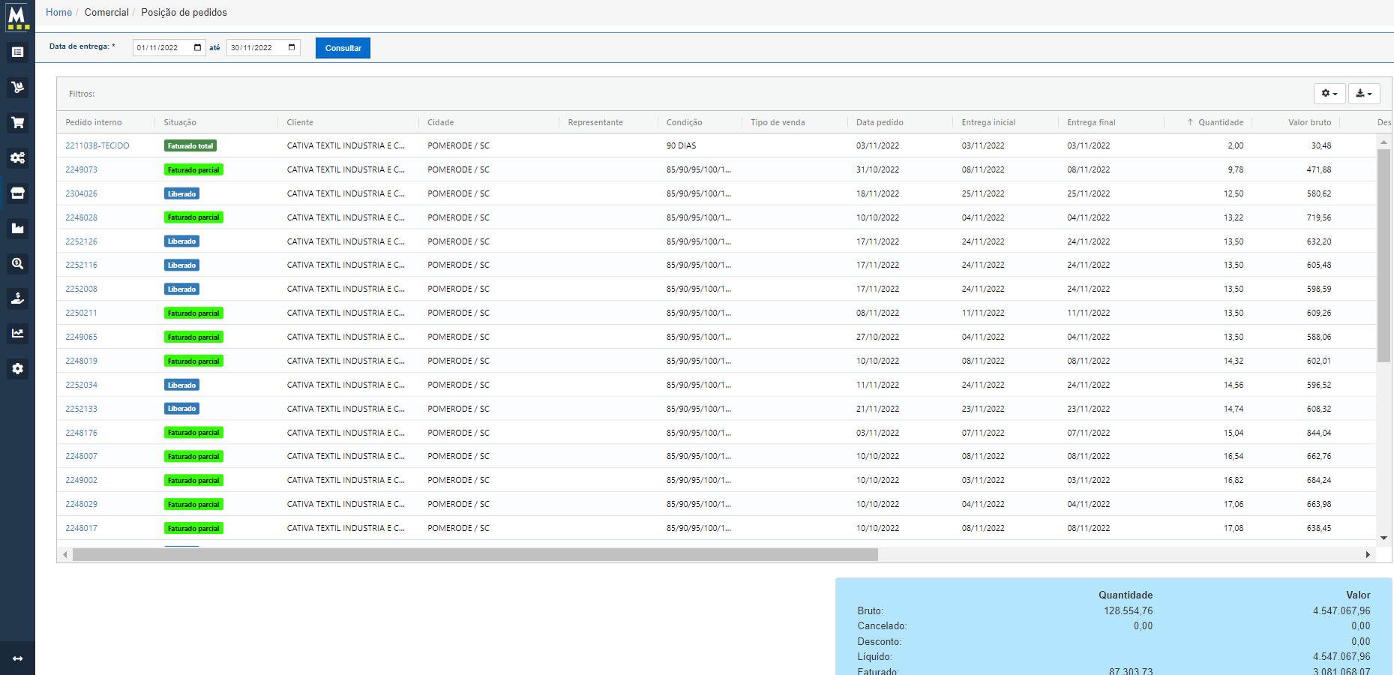Click the hand truck dolly sidebar icon
Viewport: 1394px width, 675px height.
coord(17,87)
